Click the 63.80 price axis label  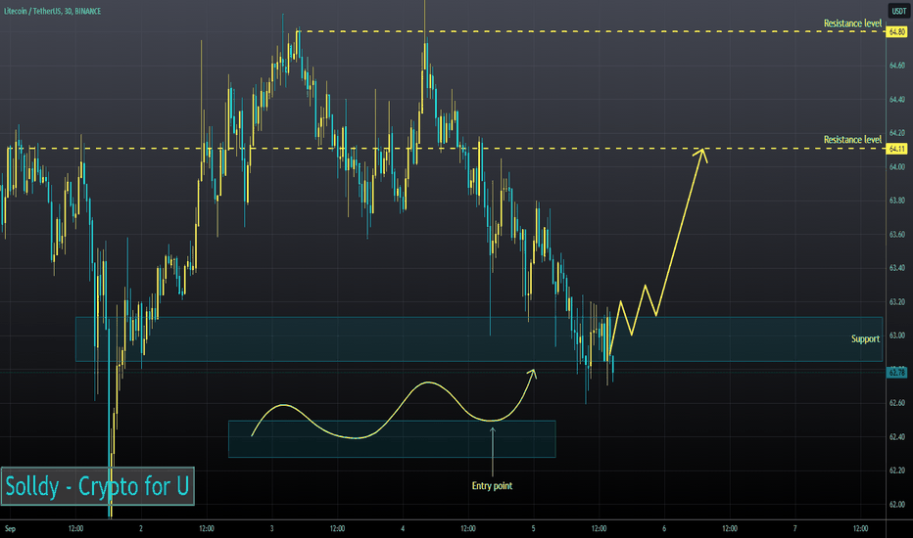pyautogui.click(x=896, y=201)
